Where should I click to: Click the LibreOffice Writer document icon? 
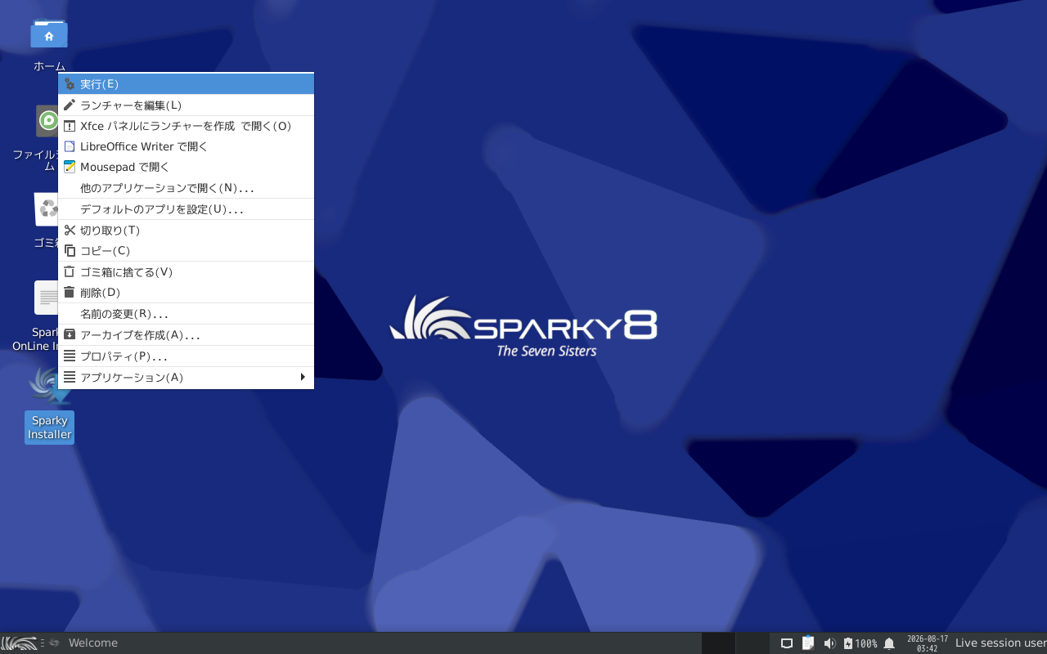click(x=70, y=146)
